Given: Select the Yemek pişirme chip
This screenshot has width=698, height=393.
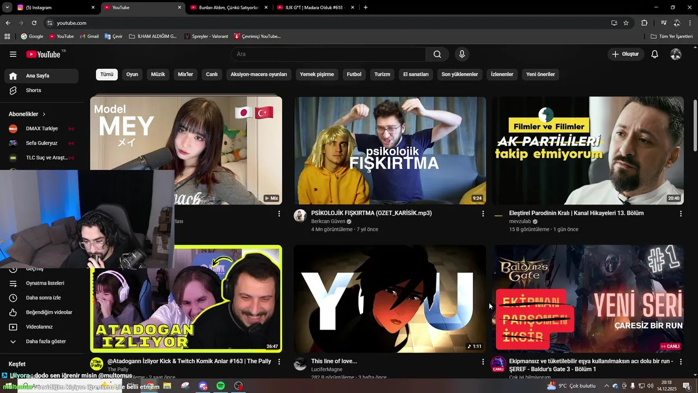Looking at the screenshot, I should (x=317, y=74).
